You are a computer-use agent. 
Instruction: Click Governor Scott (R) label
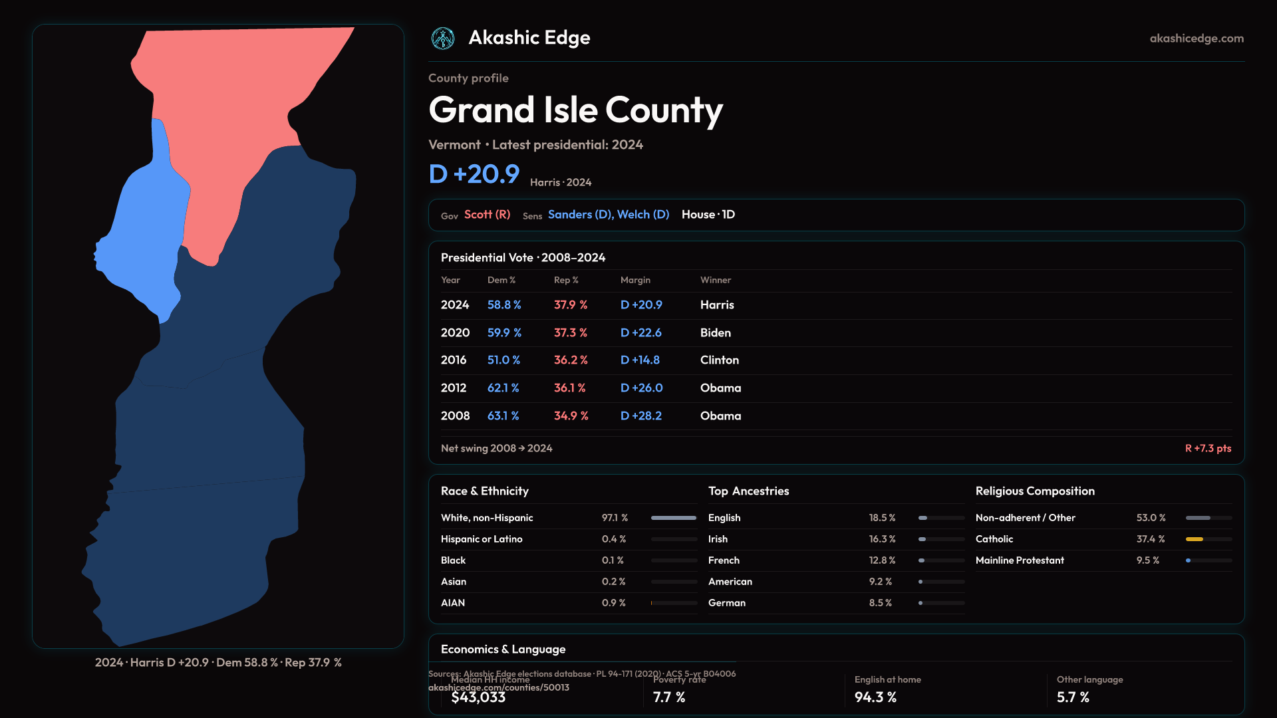487,215
